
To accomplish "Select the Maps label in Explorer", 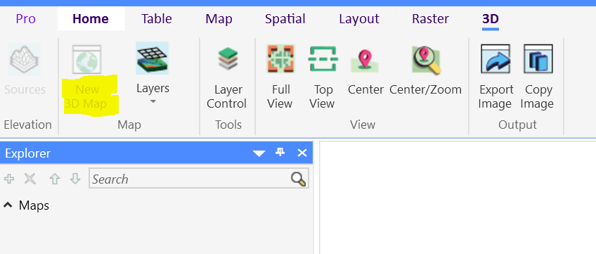I will pyautogui.click(x=34, y=205).
